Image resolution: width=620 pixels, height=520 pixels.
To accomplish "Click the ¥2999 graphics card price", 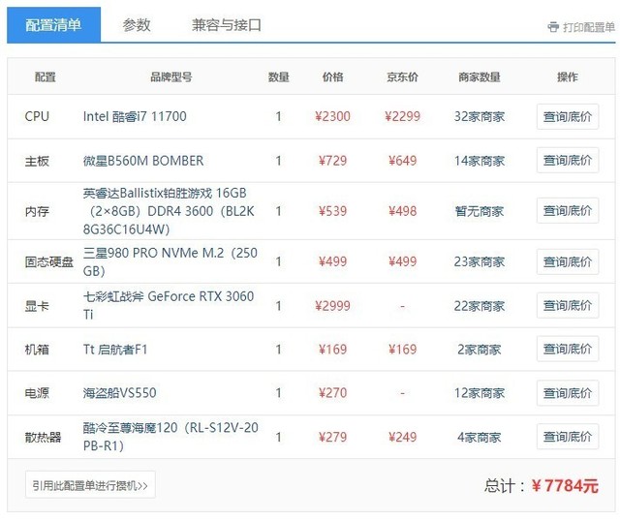I will pyautogui.click(x=332, y=306).
